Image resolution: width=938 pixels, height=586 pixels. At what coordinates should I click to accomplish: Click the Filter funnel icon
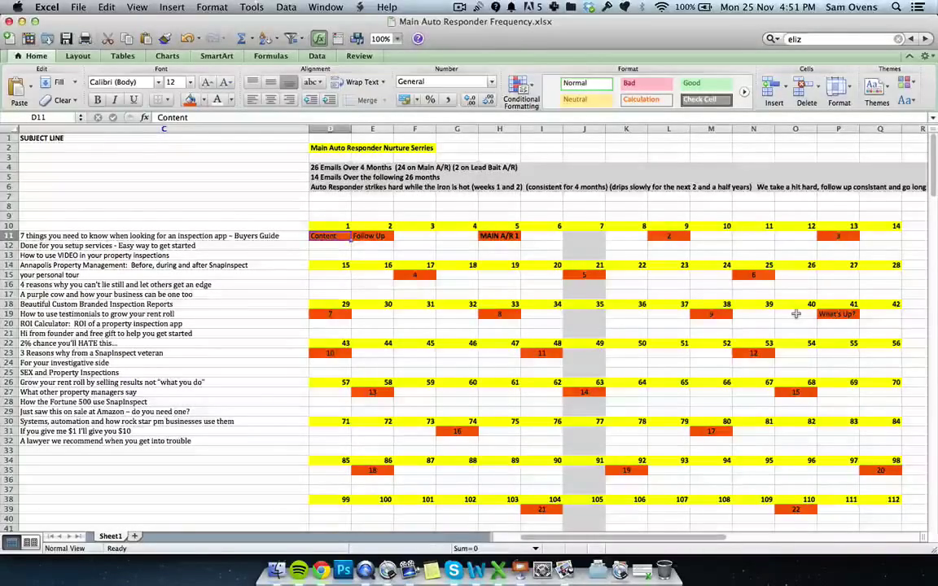click(x=291, y=39)
